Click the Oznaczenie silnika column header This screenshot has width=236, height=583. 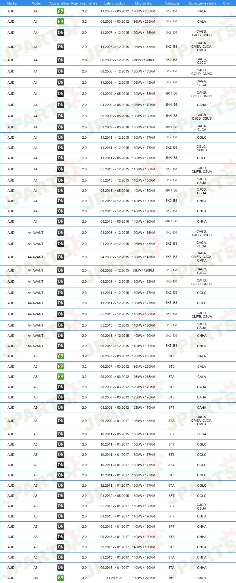(202, 3)
